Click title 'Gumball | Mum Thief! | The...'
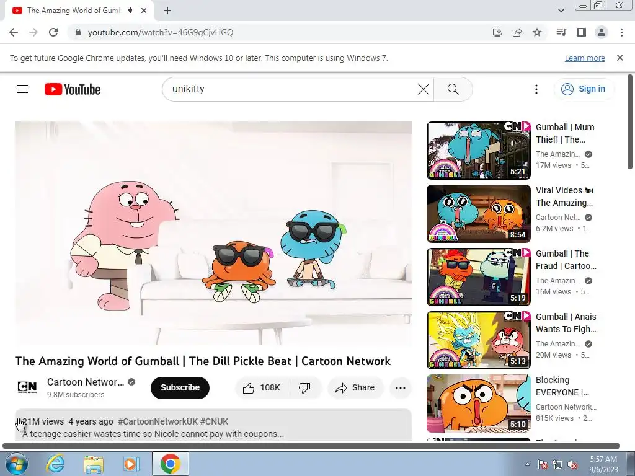Screen dimensions: 635x476 (x=565, y=133)
